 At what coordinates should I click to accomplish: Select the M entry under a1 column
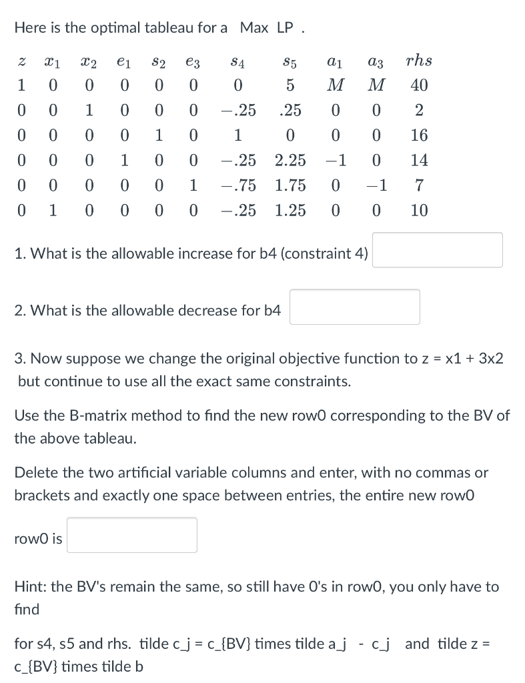tap(336, 85)
